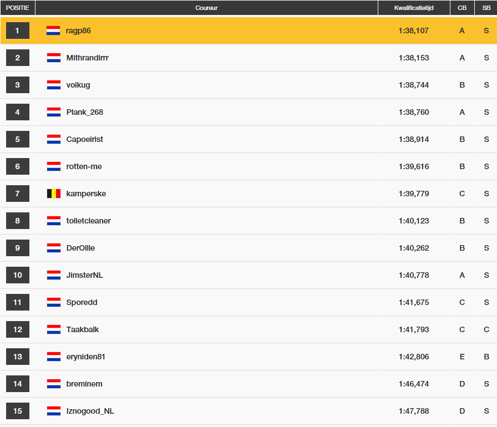Select driver name toiletcleaner
Screen dimensions: 497x427
88,221
